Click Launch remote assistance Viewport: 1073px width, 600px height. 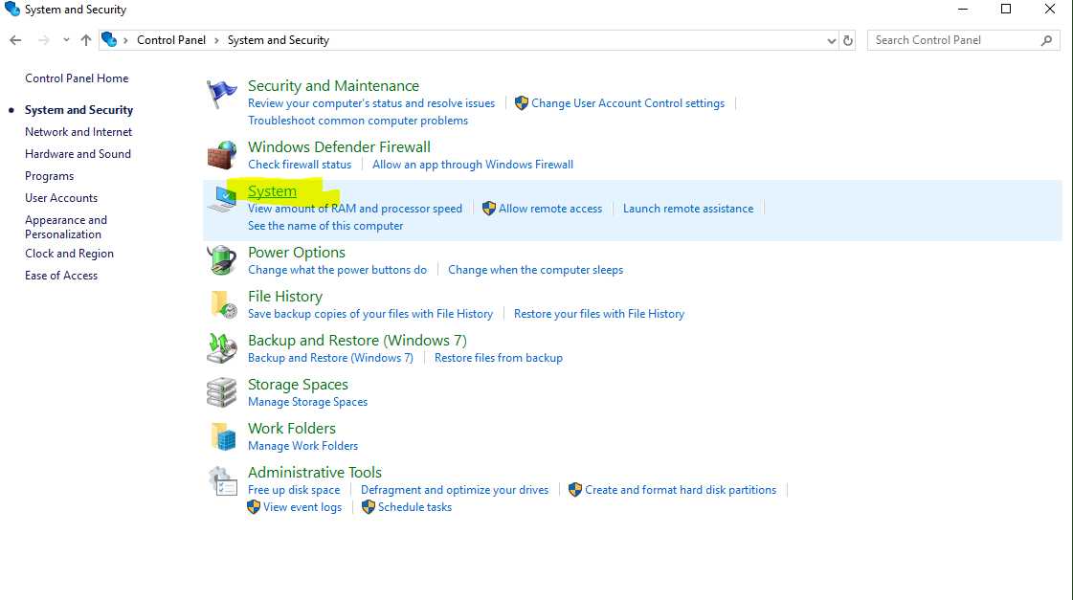click(687, 209)
